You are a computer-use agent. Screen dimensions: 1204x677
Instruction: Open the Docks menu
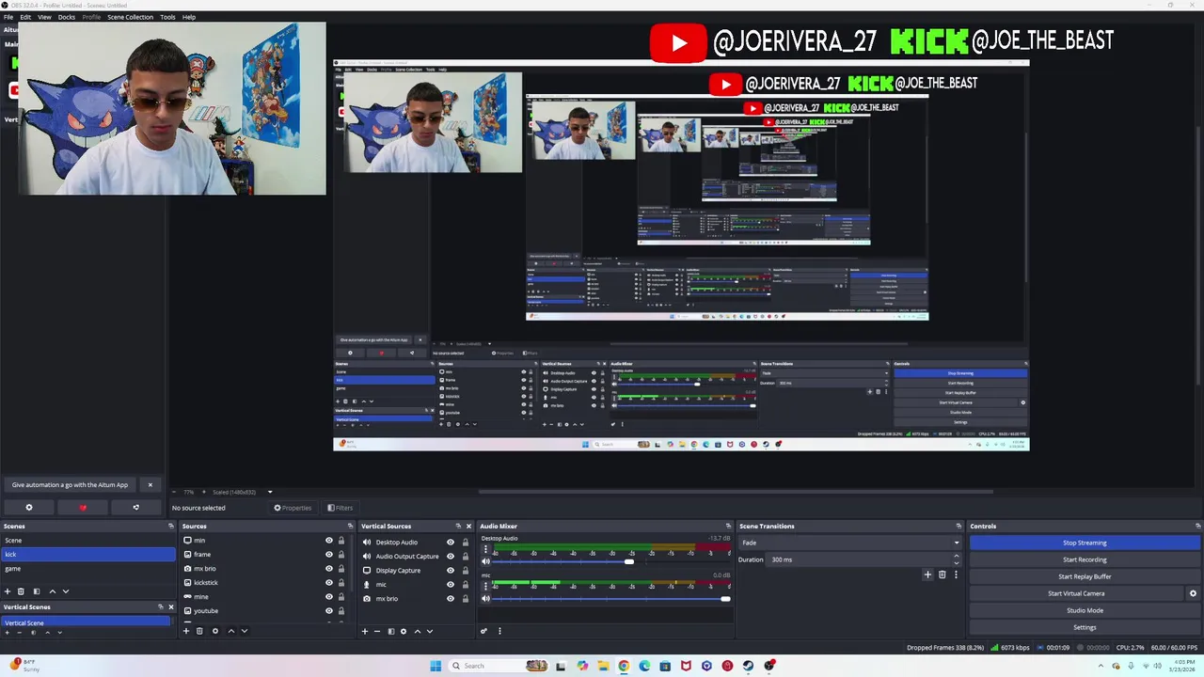(x=67, y=17)
